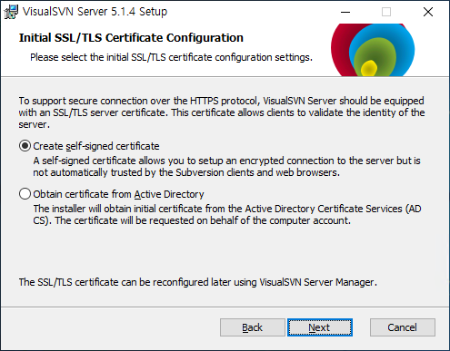Click the installer icon in the title bar

coord(11,12)
